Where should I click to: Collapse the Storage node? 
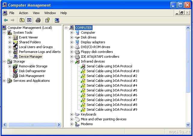[4, 61]
